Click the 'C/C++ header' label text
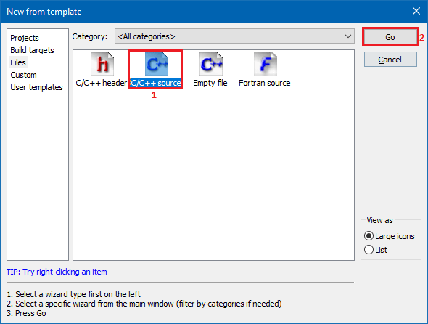Viewport: 428px width, 324px height. (x=102, y=83)
